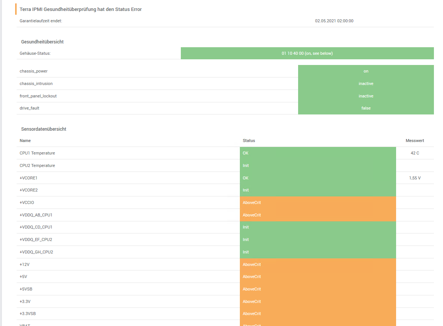The image size is (443, 326).
Task: Click the drive_fault 'false' value cell
Action: [365, 108]
